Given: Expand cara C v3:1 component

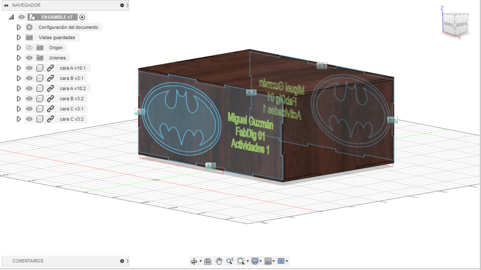Looking at the screenshot, I should point(19,109).
